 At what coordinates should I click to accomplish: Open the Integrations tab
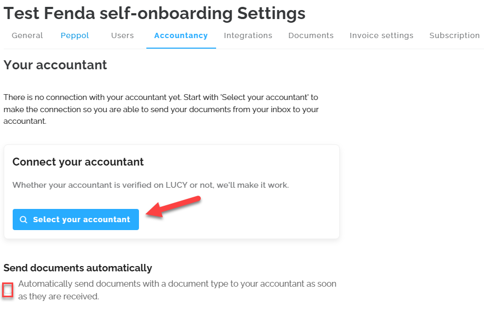(x=248, y=35)
